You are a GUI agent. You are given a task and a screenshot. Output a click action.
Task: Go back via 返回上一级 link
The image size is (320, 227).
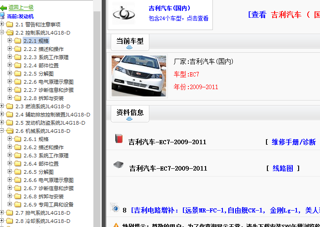(x=21, y=8)
